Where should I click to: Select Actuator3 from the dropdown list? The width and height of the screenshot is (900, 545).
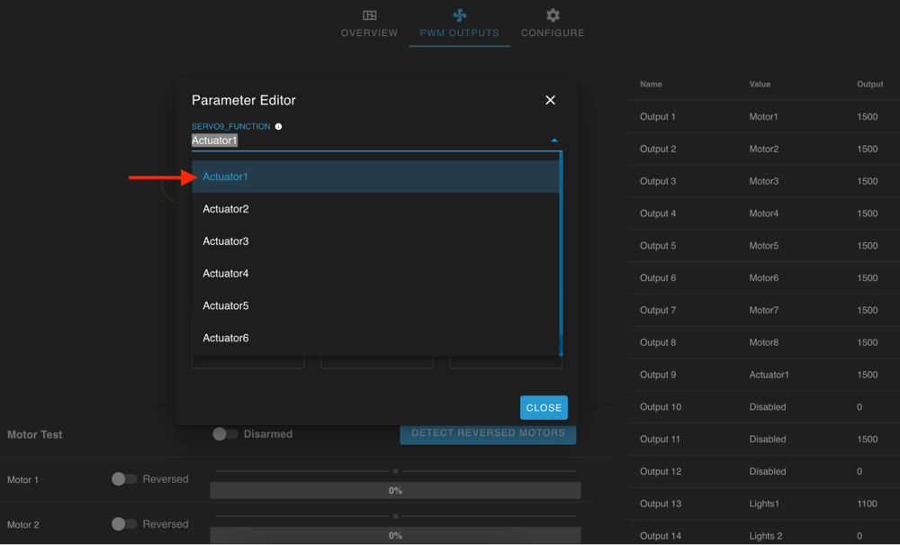click(x=225, y=241)
